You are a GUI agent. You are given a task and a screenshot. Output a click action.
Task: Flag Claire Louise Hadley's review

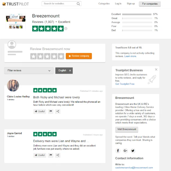(x=51, y=111)
